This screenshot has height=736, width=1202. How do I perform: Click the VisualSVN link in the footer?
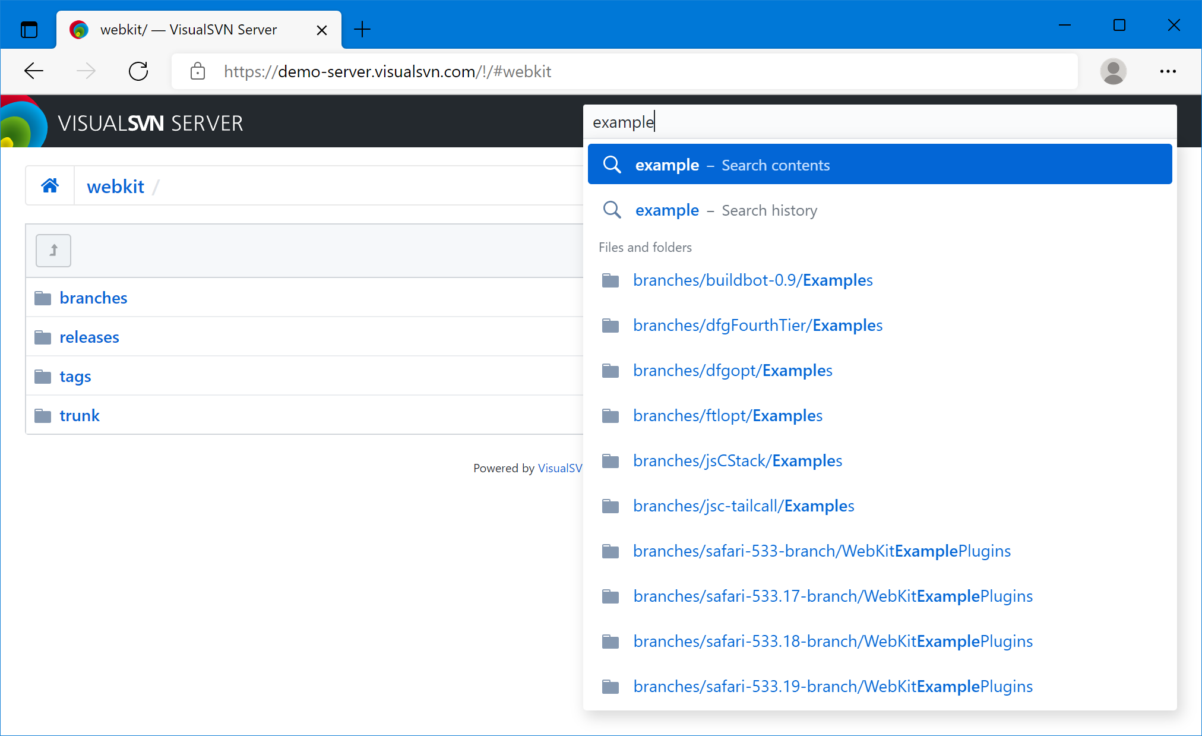(560, 468)
